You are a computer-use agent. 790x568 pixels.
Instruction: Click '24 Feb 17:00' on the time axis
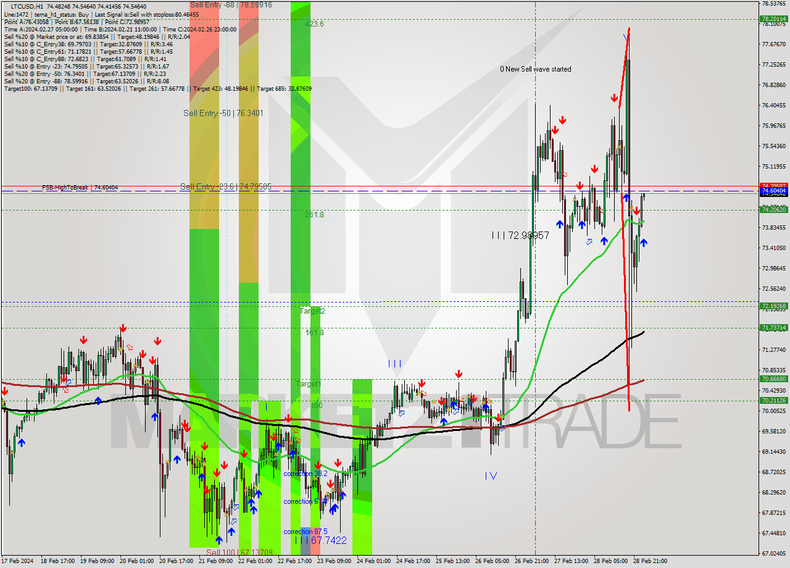[413, 561]
